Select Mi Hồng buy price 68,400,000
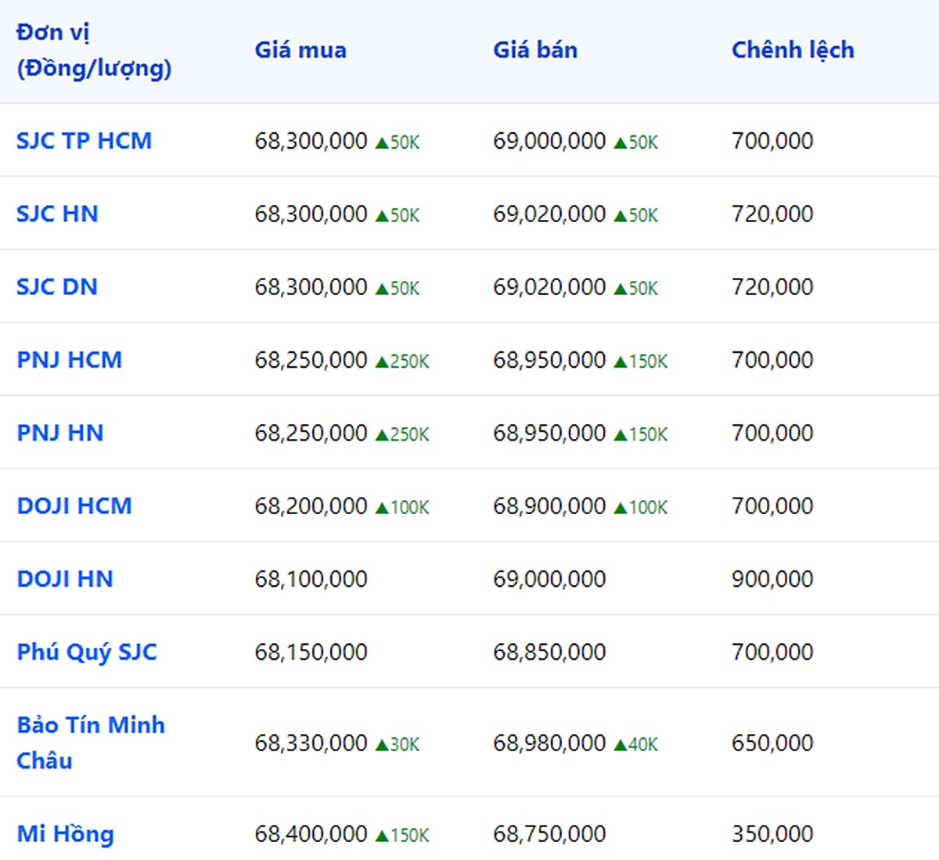Screen dimensions: 939x860 point(311,833)
